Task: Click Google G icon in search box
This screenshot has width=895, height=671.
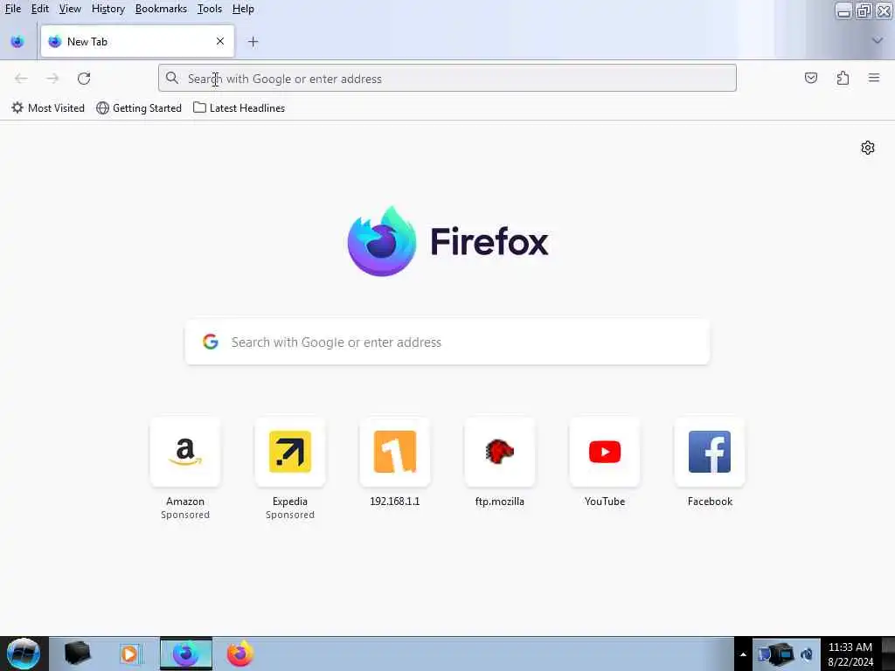Action: [x=211, y=342]
